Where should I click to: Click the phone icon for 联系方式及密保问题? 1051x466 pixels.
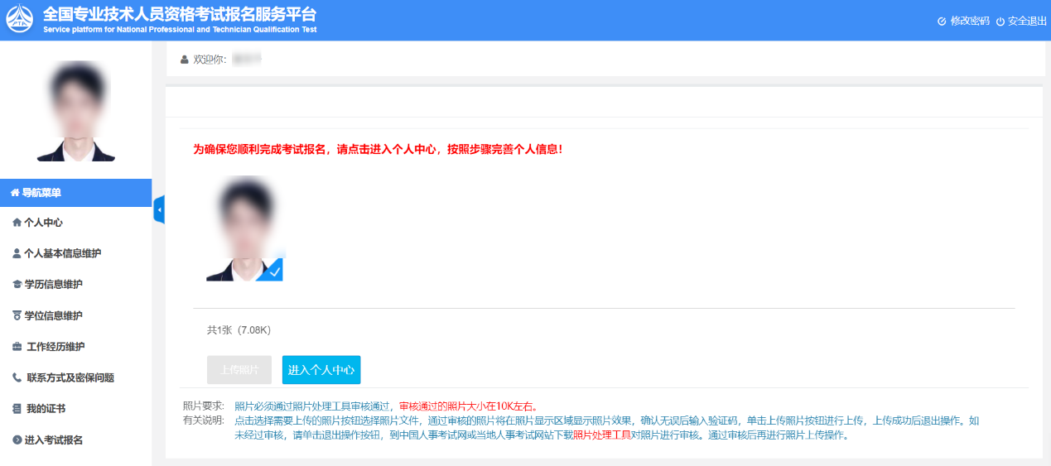click(x=17, y=377)
